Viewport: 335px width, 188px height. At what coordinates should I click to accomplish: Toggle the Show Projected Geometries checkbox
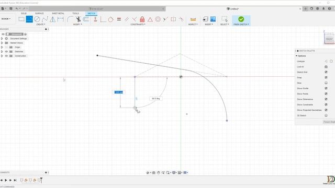tap(326, 110)
